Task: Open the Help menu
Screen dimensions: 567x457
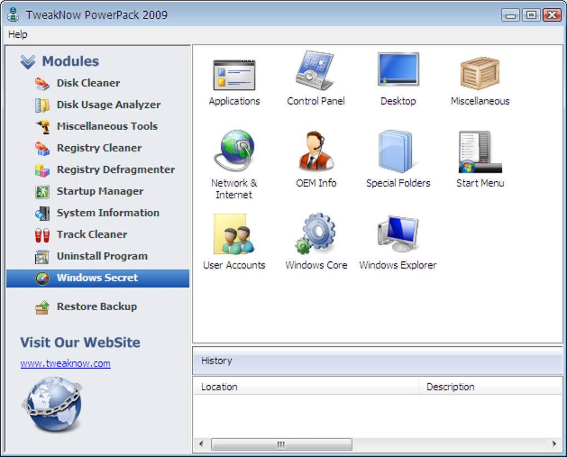Action: coord(18,34)
